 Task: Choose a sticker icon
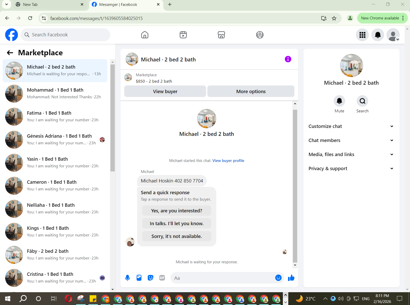pyautogui.click(x=150, y=278)
